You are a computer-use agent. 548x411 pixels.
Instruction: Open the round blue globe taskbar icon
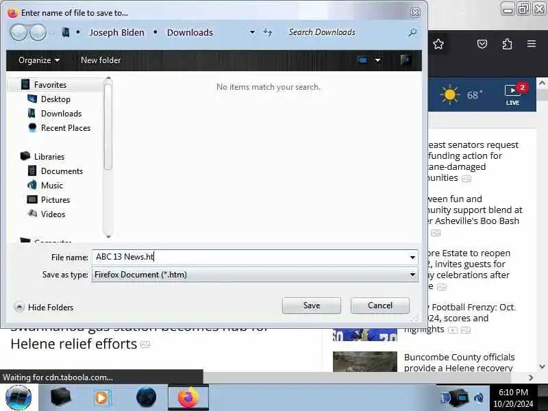point(146,397)
